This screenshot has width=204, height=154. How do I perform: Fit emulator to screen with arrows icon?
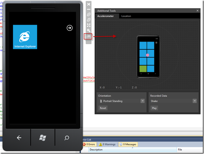89,25
